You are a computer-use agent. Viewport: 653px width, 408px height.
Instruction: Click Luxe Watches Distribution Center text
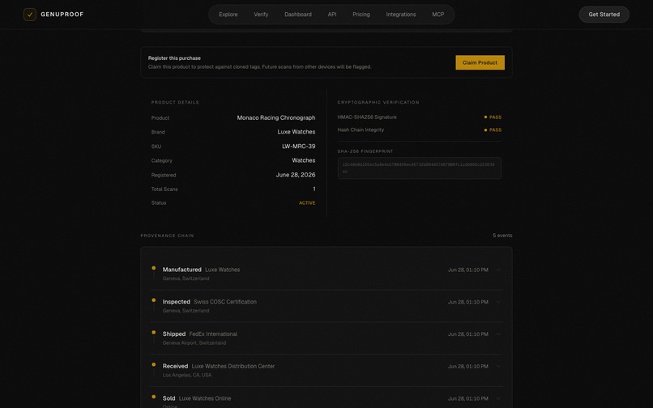pyautogui.click(x=233, y=367)
